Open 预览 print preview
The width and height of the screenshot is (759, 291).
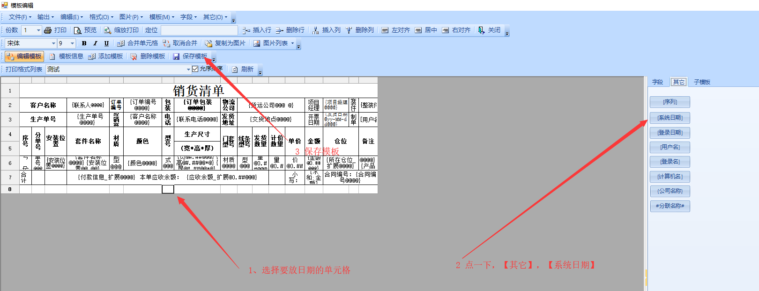85,30
